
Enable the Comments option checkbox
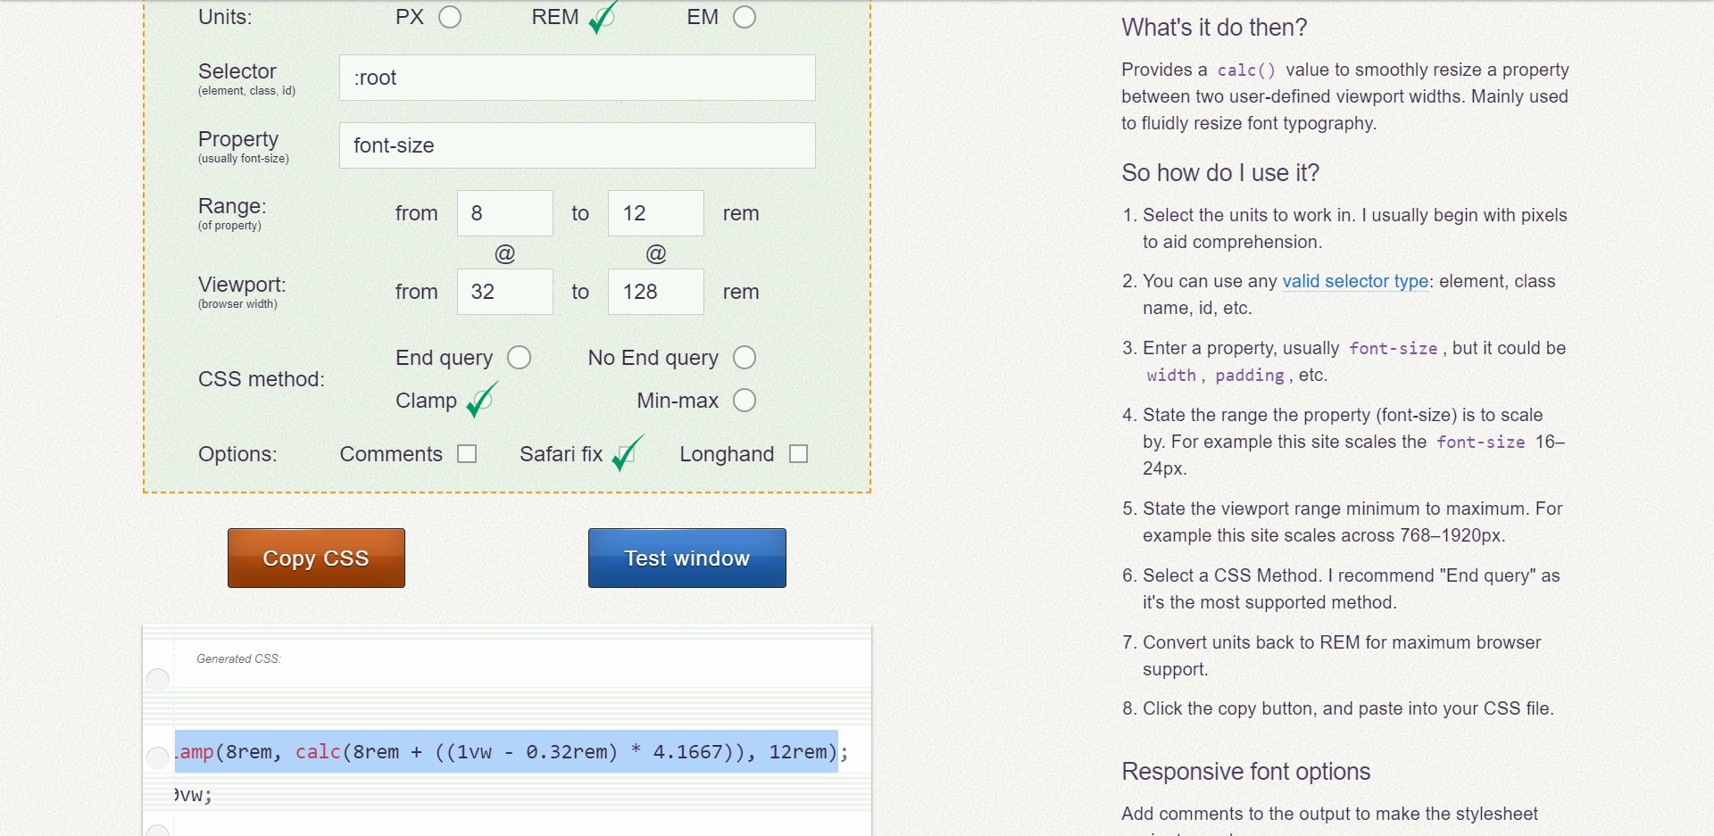pos(467,454)
